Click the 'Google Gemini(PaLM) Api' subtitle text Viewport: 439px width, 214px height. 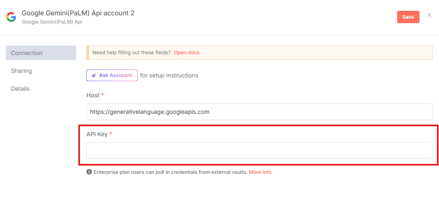point(52,22)
